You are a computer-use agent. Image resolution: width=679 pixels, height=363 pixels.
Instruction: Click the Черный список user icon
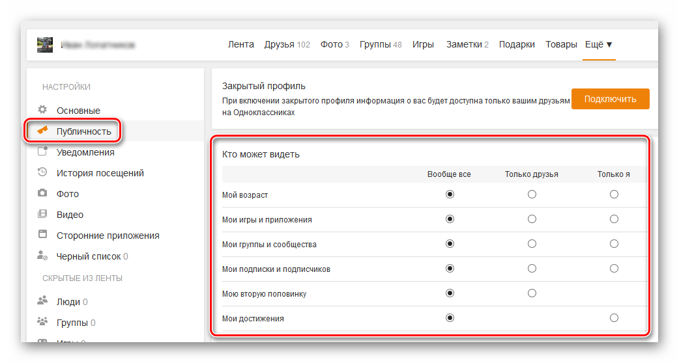[x=42, y=256]
